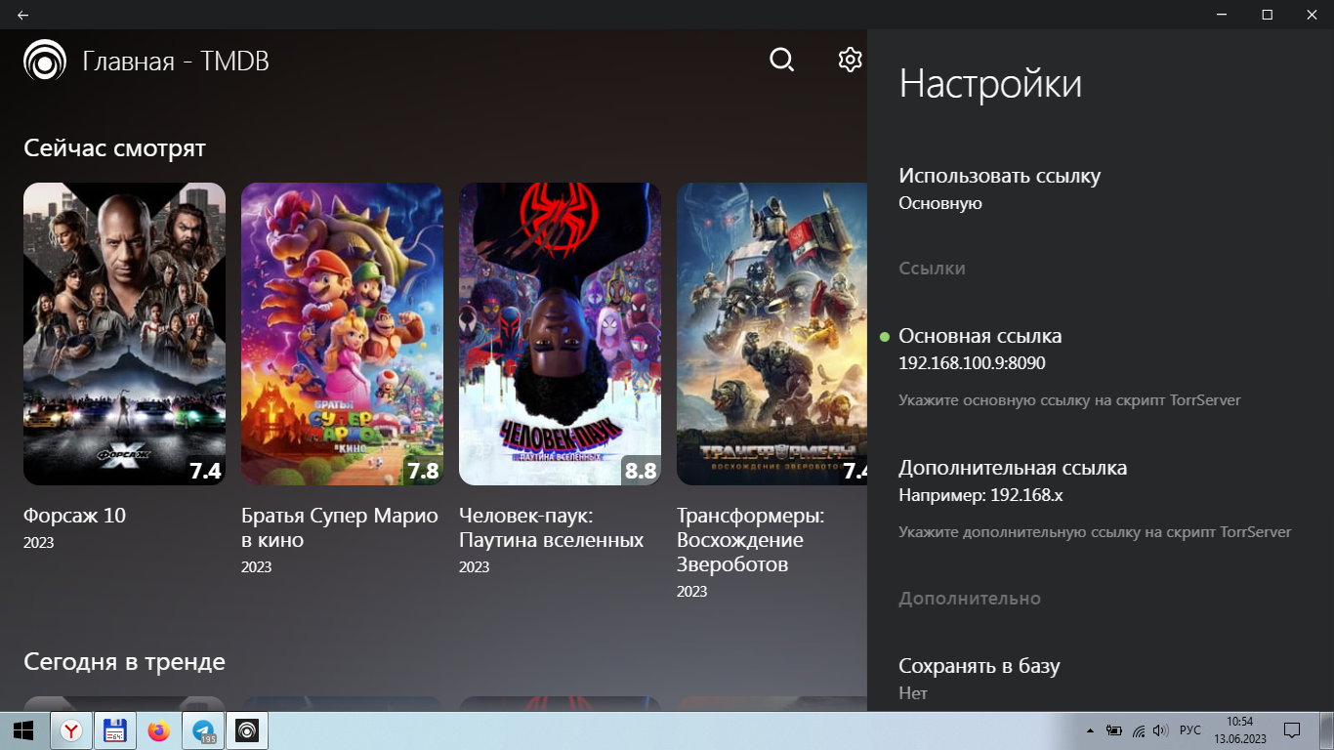
Task: Show hidden tray icons arrow
Action: tap(1090, 730)
